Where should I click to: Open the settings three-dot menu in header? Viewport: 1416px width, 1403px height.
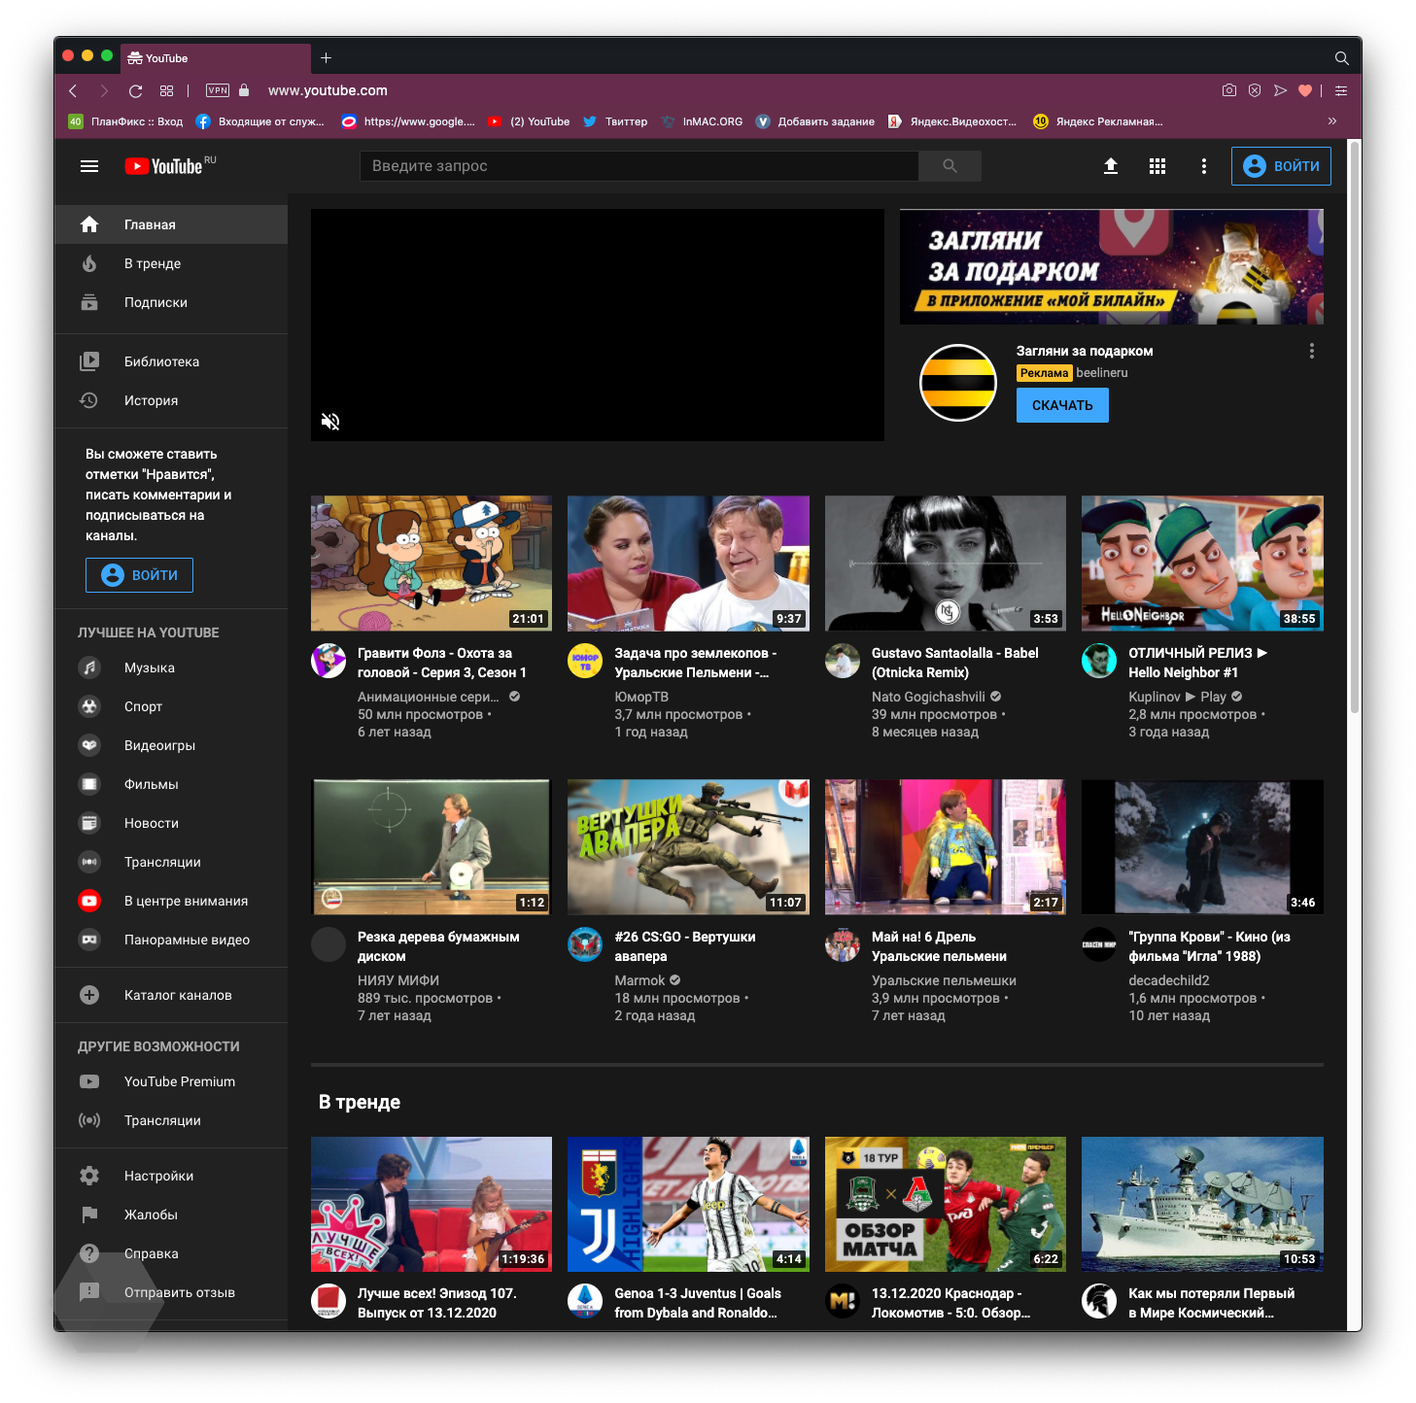tap(1204, 166)
